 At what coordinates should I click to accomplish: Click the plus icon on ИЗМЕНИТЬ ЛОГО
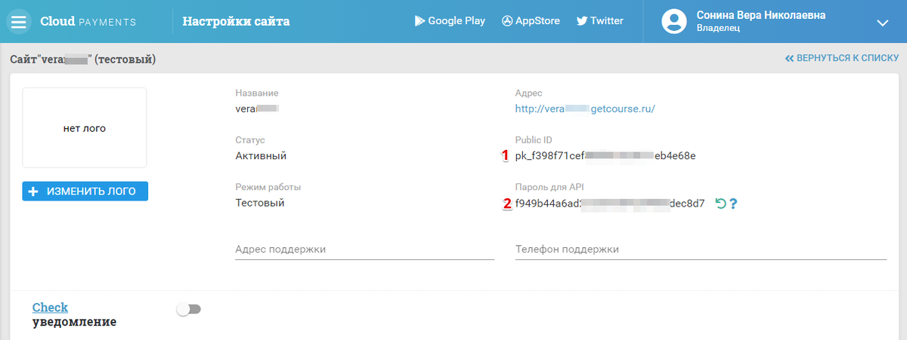[33, 191]
